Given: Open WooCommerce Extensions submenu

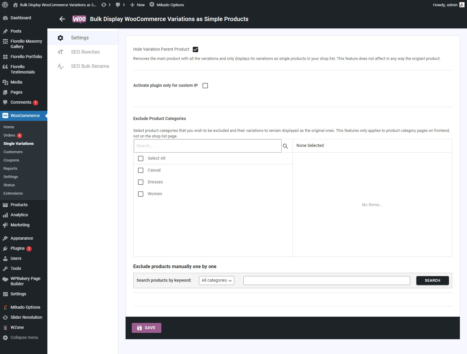Looking at the screenshot, I should (x=13, y=193).
